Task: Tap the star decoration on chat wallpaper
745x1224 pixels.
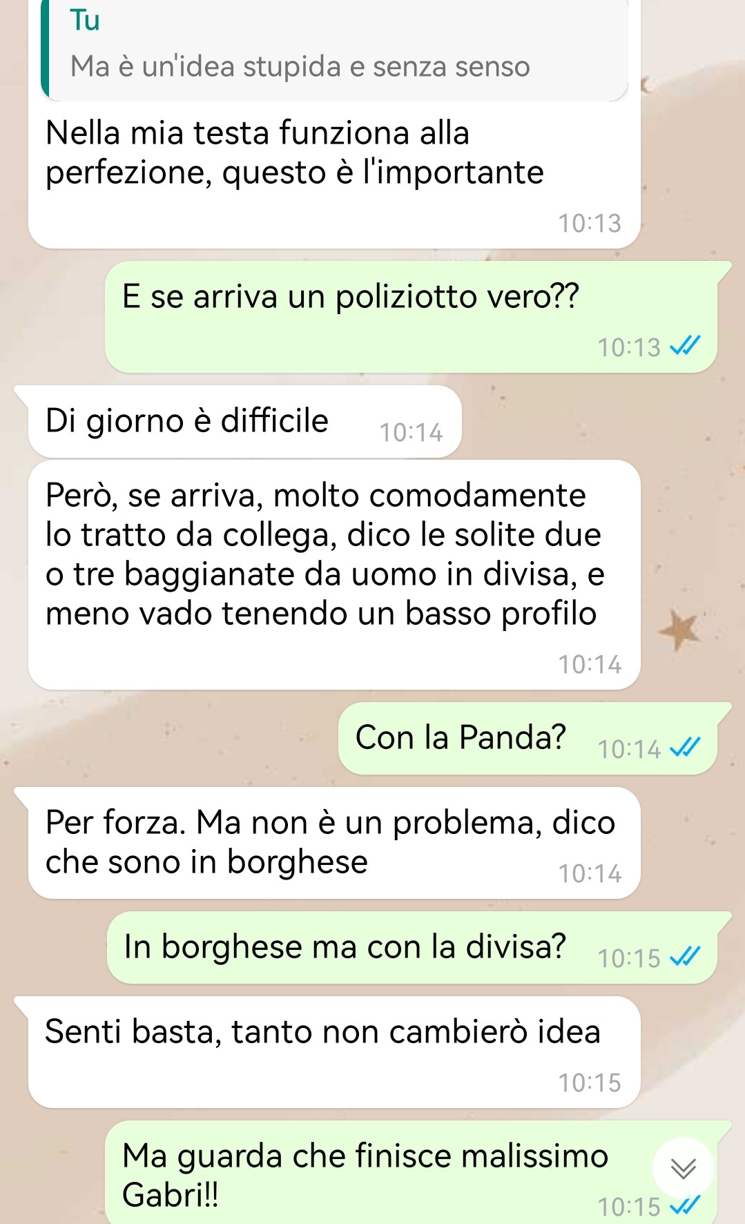Action: (679, 630)
